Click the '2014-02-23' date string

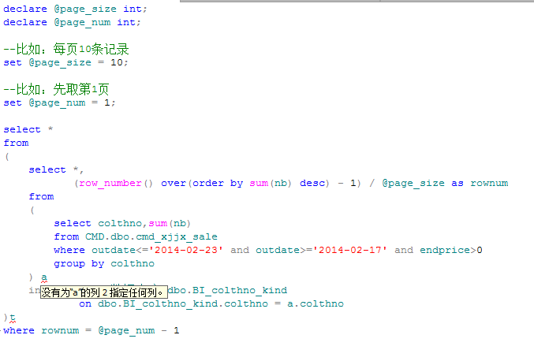click(x=189, y=250)
